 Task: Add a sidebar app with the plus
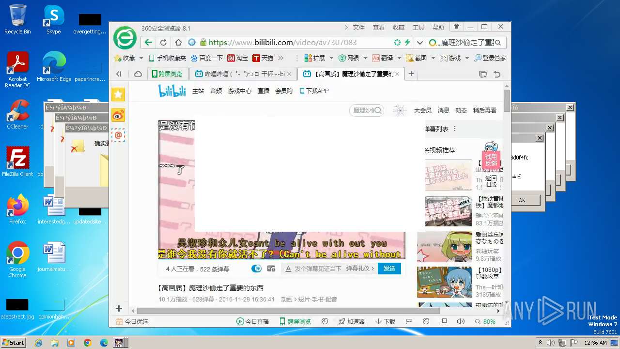pyautogui.click(x=119, y=308)
